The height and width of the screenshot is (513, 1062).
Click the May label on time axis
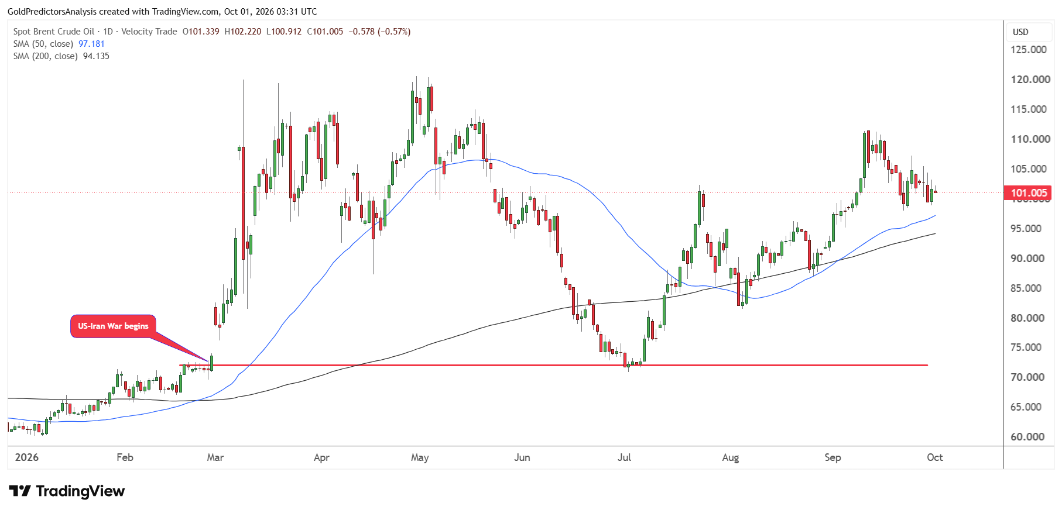[x=420, y=457]
